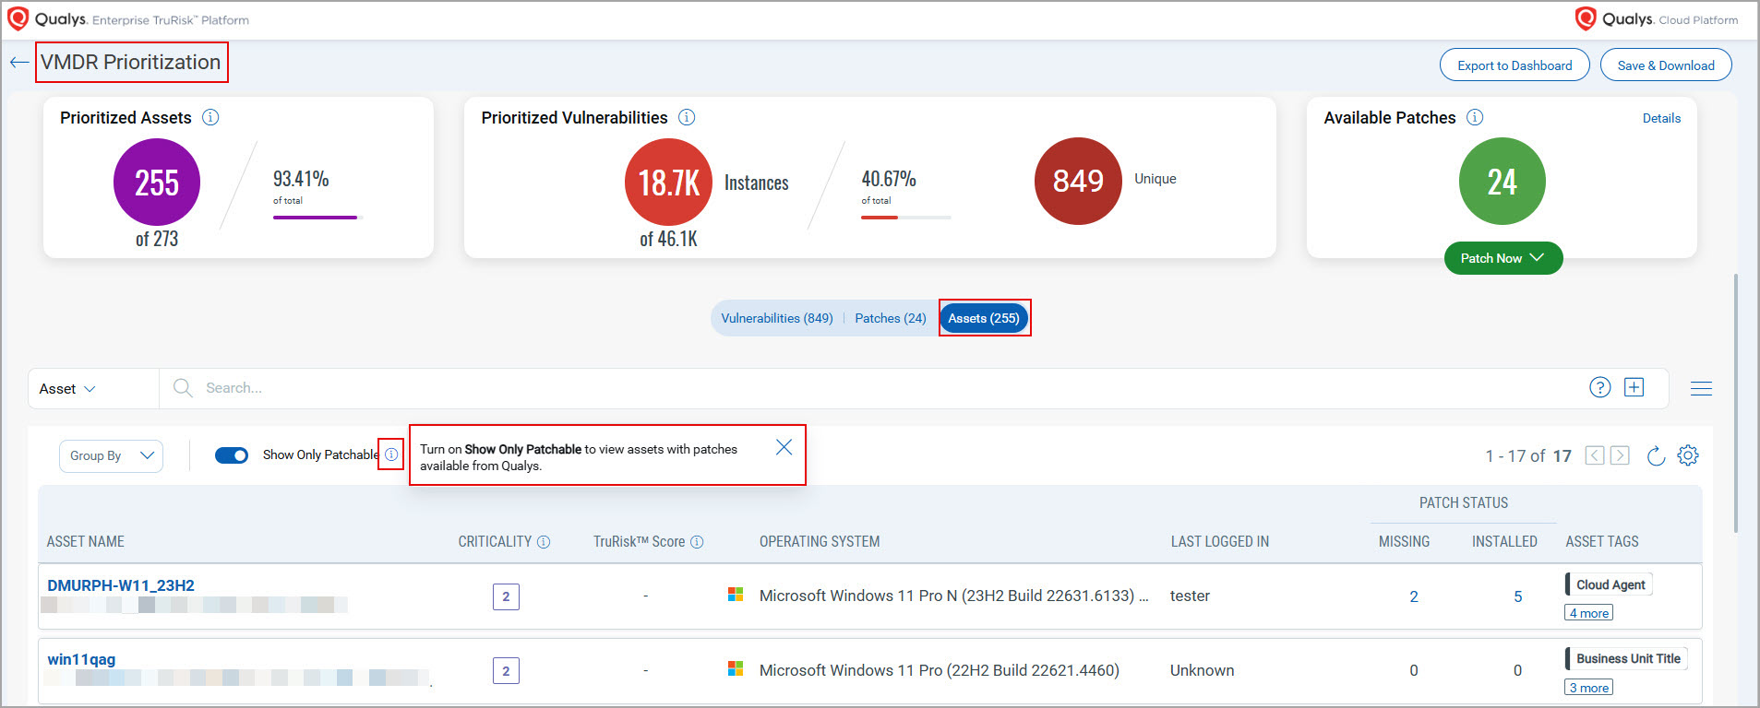Open info icon next to Available Patches
The width and height of the screenshot is (1760, 708).
(x=1475, y=117)
